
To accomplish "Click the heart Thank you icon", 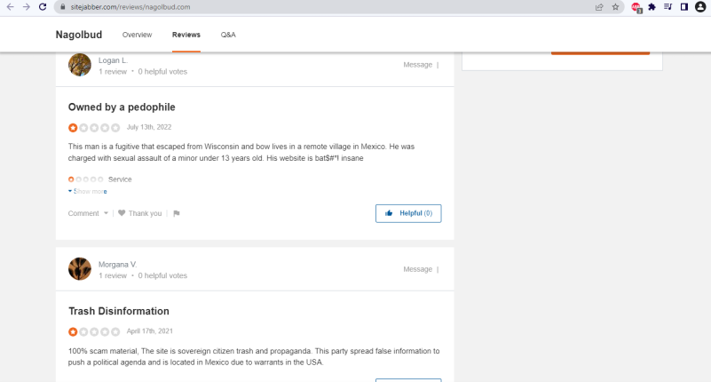I will [x=122, y=213].
